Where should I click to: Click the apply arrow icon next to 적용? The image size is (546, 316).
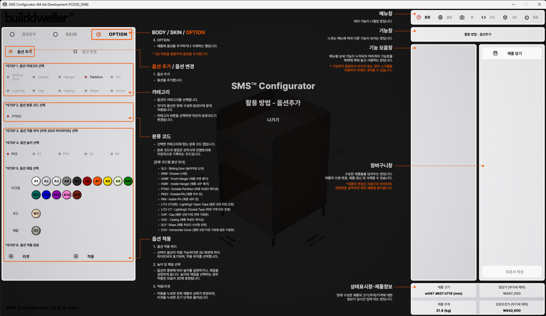[x=76, y=256]
